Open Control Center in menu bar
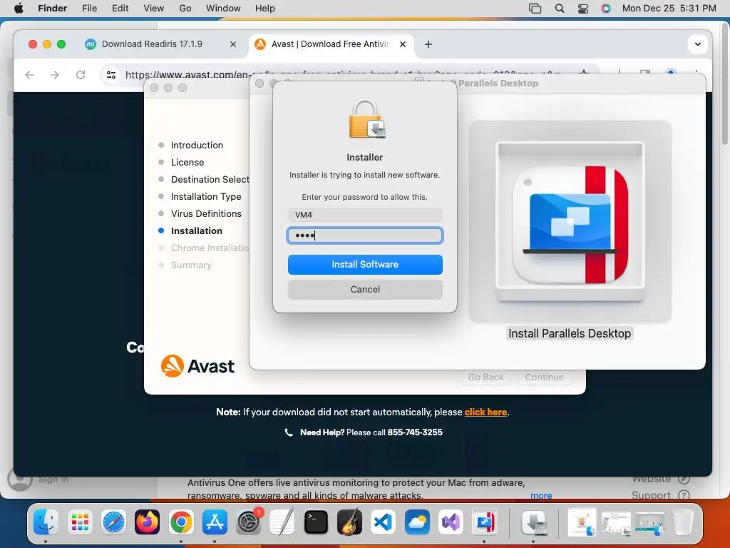 coord(583,8)
